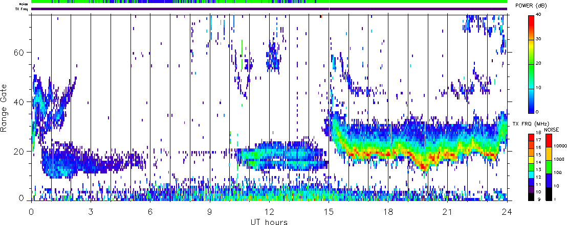
Task: Click the 11 label in the TX FRQ legend
Action: tap(539, 184)
